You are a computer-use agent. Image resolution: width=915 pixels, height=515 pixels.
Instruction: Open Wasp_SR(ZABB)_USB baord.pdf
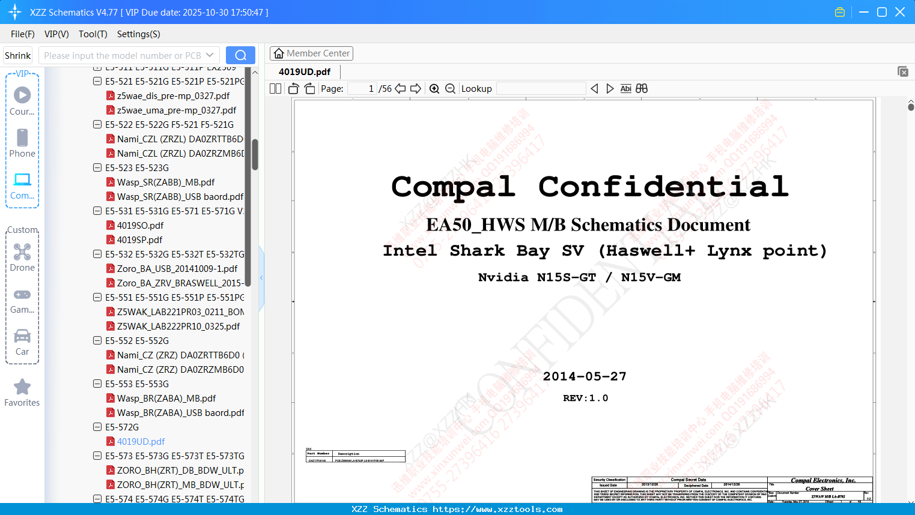tap(180, 197)
